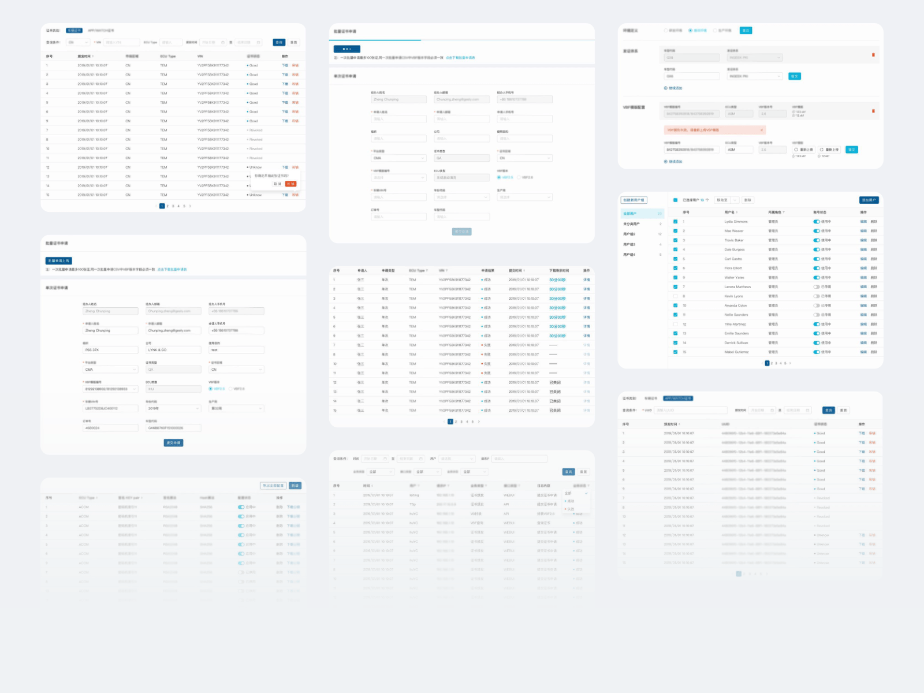Select 用户组2 in the user group sidebar

click(642, 234)
